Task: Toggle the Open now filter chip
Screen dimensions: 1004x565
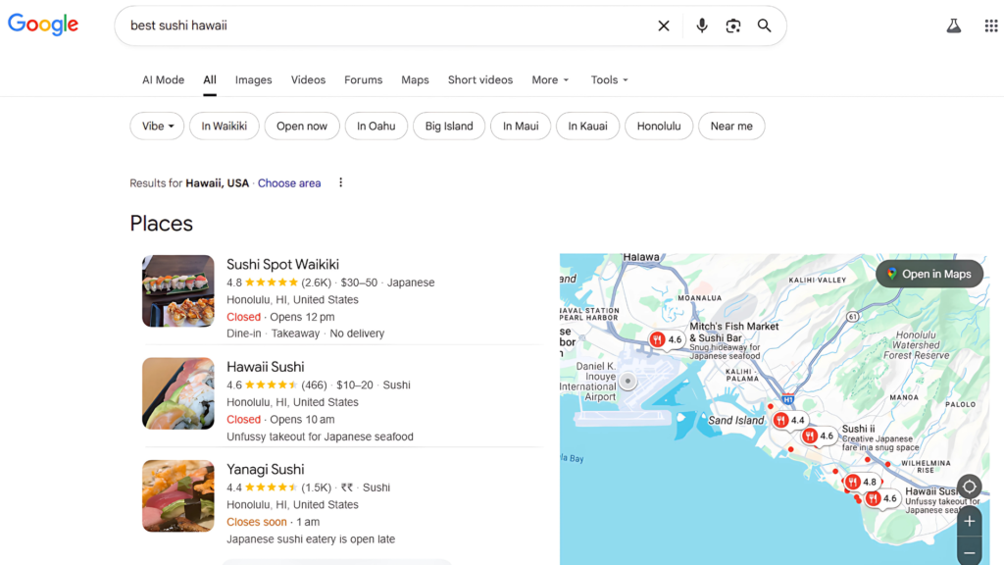Action: tap(302, 127)
